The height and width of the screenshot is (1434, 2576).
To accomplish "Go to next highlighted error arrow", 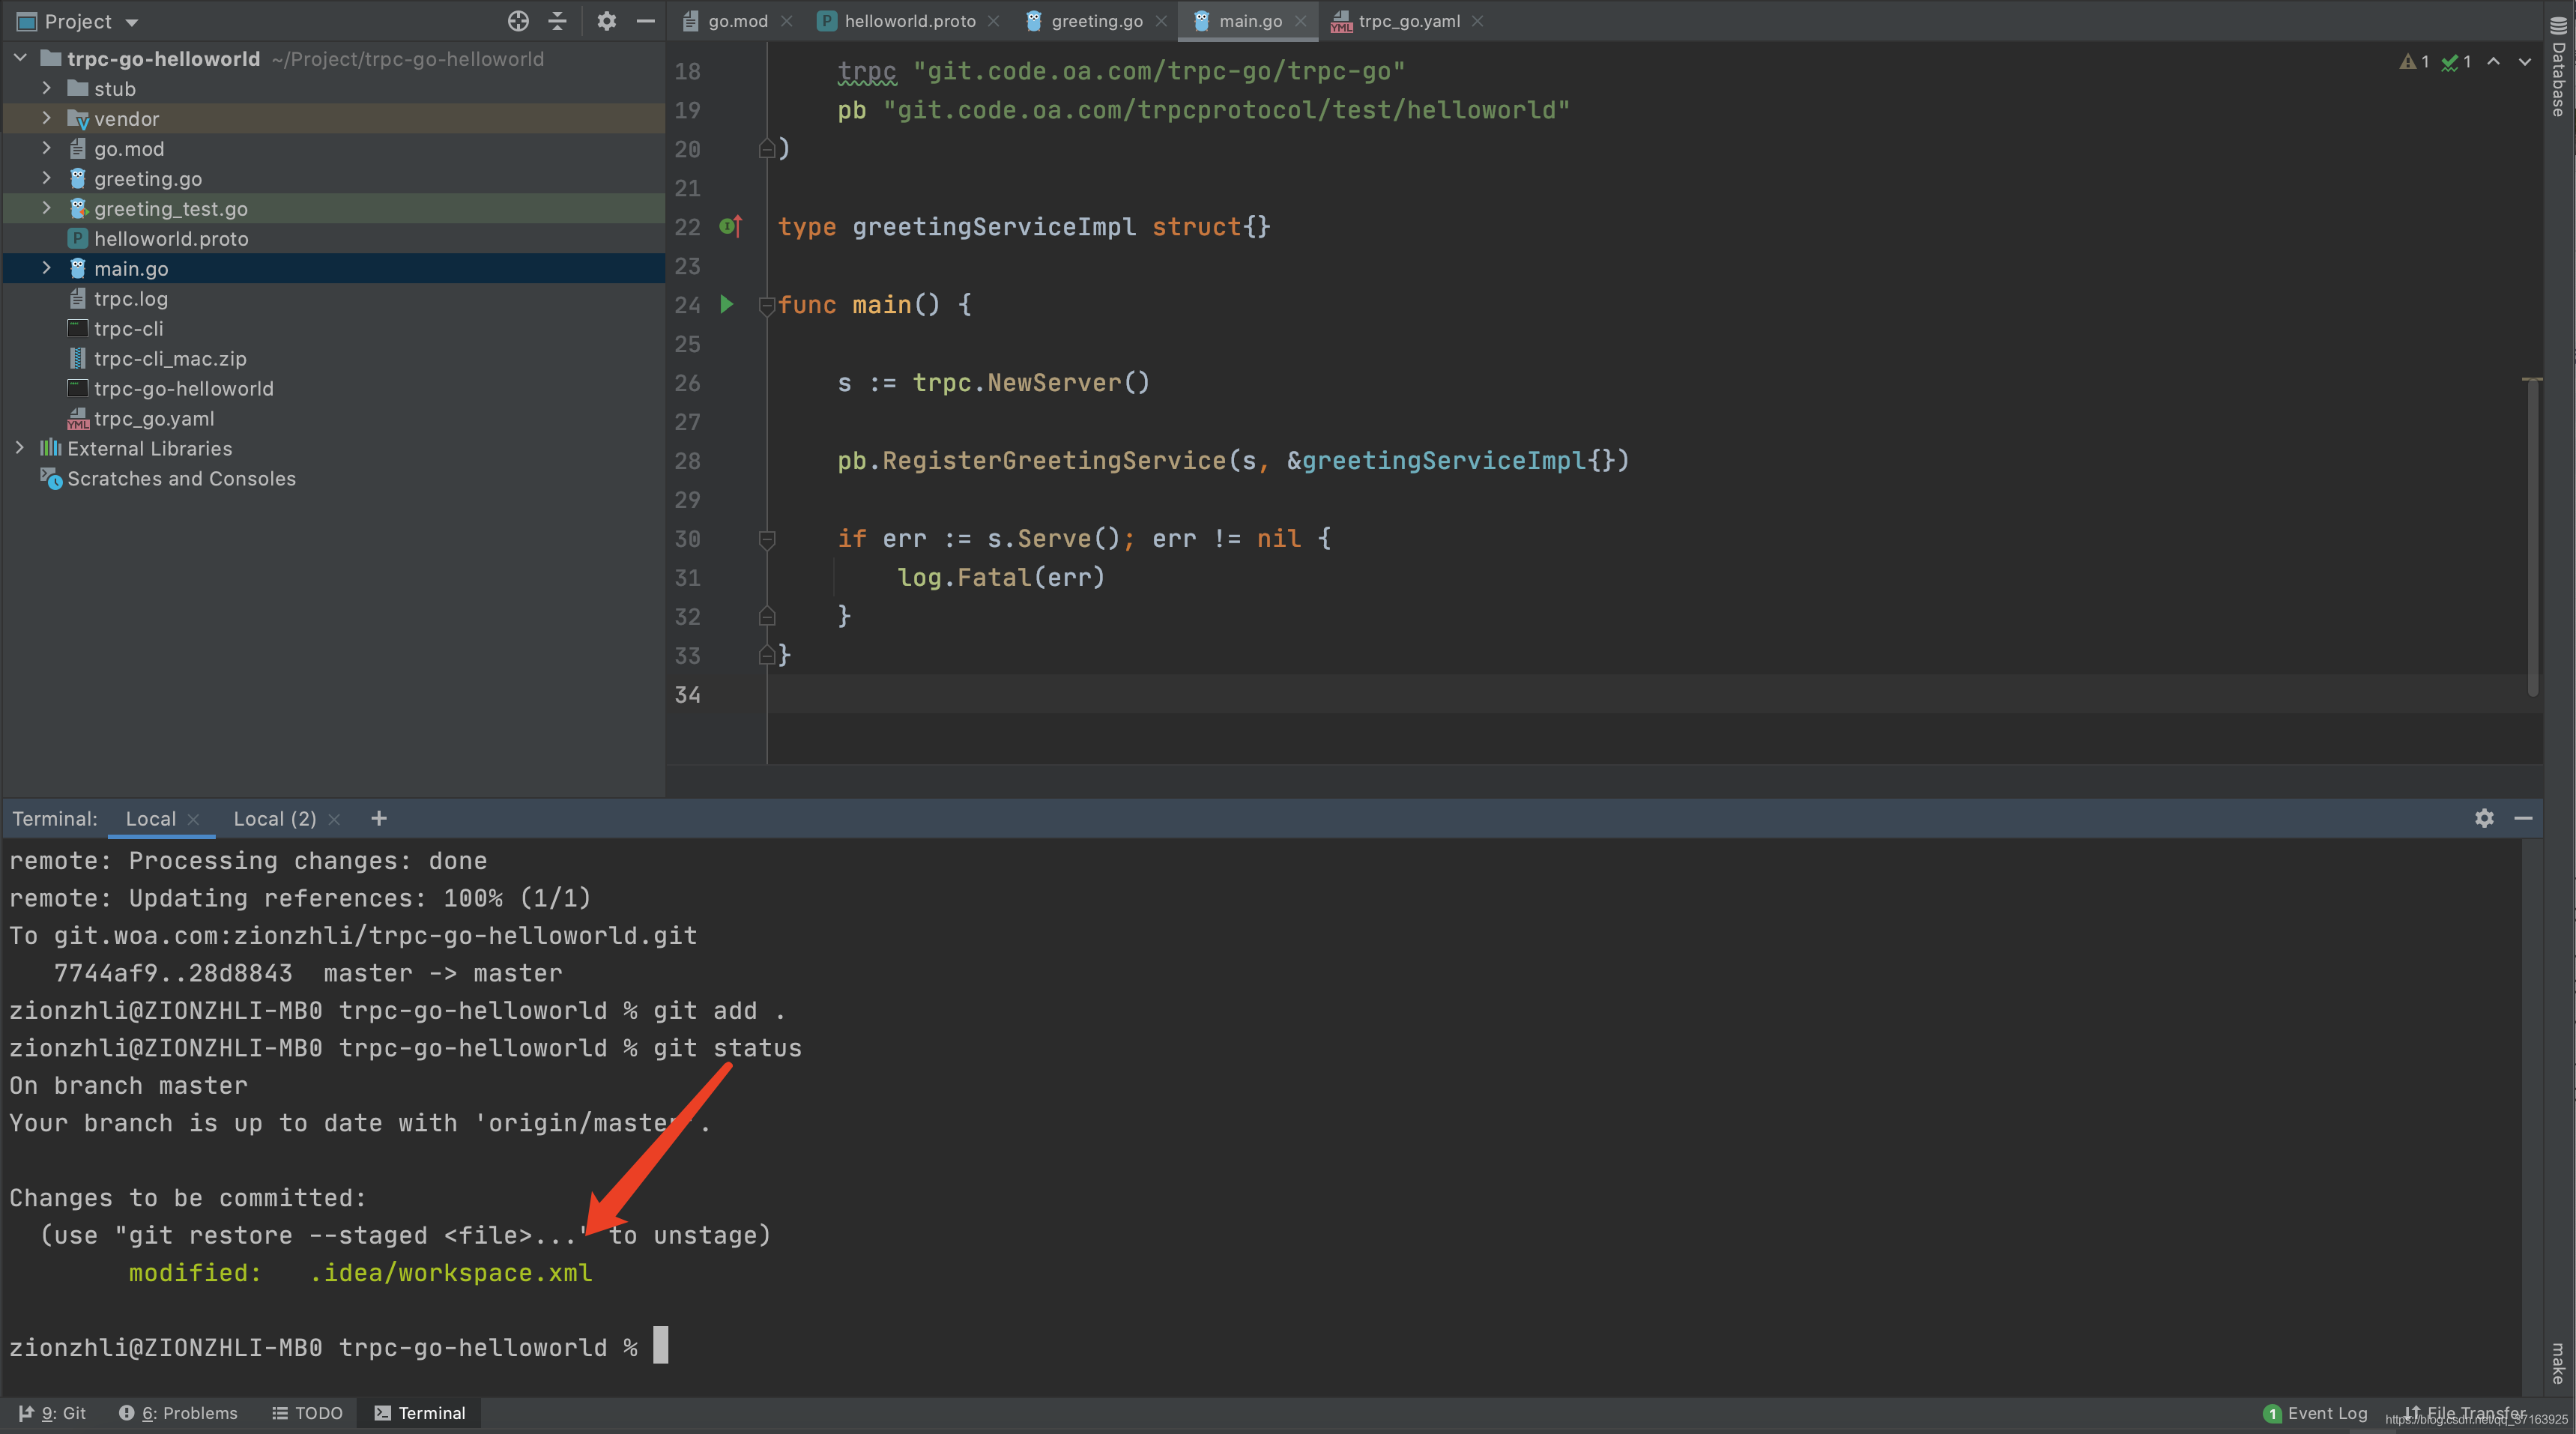I will pos(2525,62).
